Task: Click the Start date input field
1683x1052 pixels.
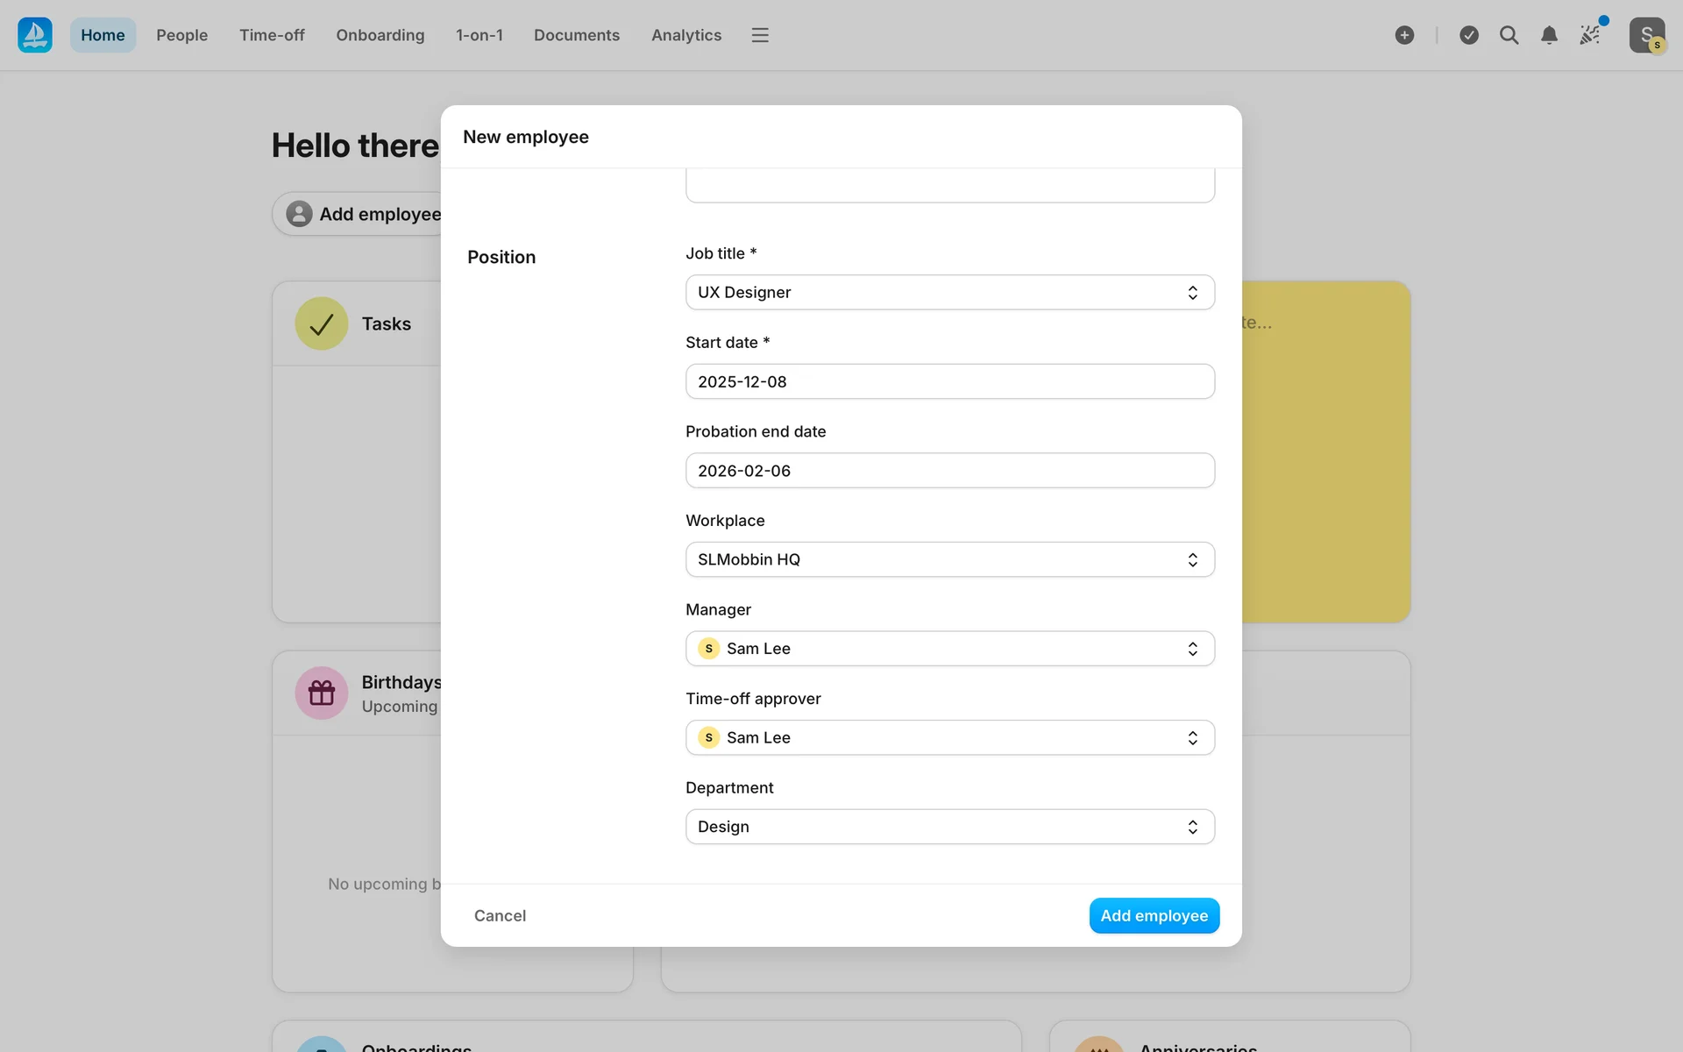Action: 949,381
